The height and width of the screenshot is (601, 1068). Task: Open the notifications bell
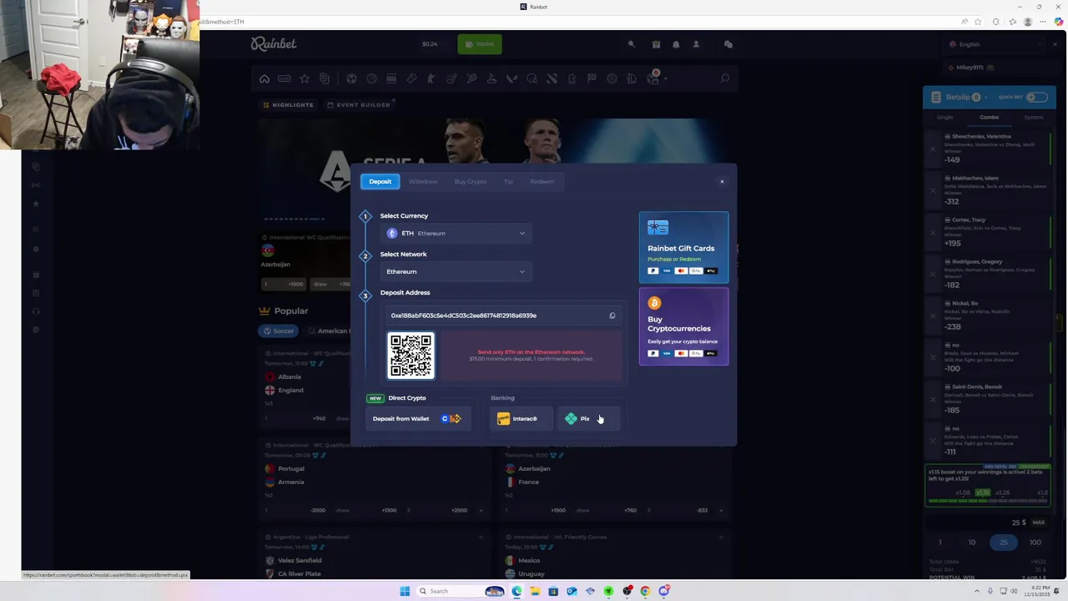(676, 44)
